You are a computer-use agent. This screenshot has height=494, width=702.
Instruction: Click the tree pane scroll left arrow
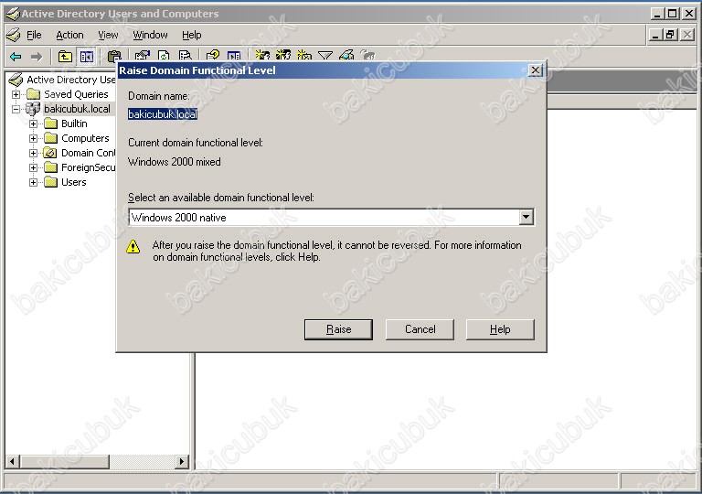pos(12,462)
